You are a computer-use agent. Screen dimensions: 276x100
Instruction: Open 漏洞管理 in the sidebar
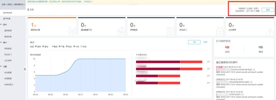pyautogui.click(x=8, y=31)
